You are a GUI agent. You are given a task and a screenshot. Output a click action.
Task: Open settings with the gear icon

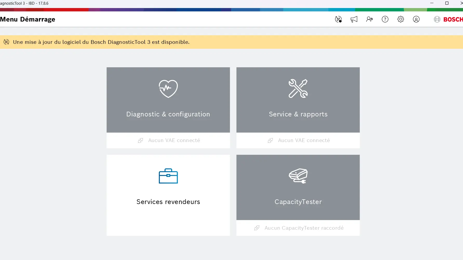coord(400,19)
